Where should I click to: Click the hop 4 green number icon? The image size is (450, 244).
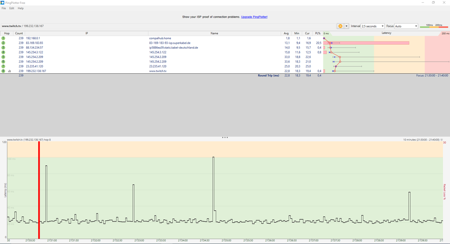pos(4,52)
